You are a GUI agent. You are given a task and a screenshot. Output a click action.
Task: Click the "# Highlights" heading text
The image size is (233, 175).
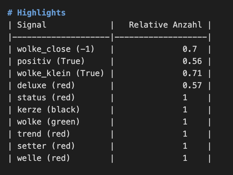pyautogui.click(x=36, y=13)
